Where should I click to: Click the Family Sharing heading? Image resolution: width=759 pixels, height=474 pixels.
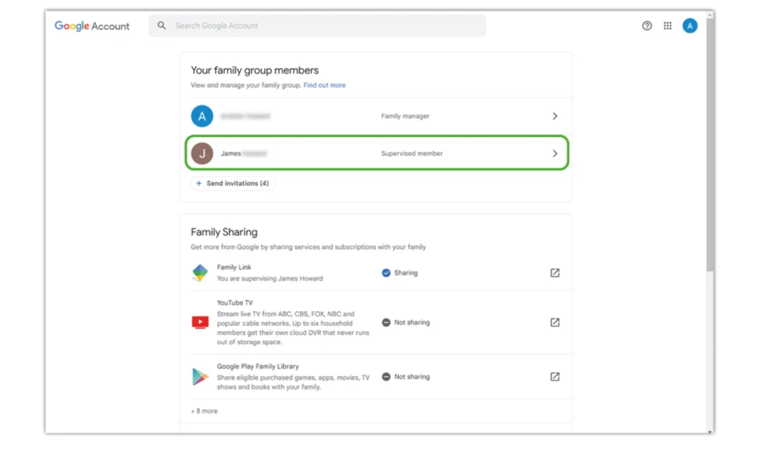tap(224, 232)
